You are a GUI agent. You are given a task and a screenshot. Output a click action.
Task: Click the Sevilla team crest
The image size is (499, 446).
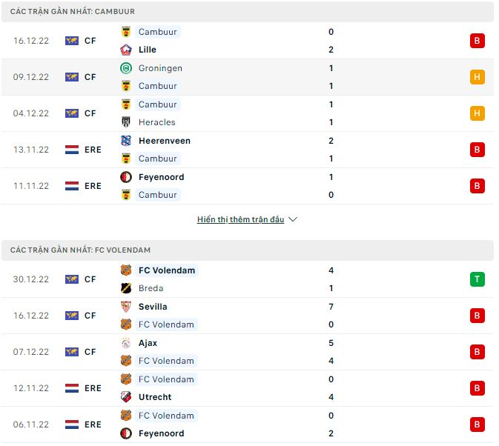125,307
